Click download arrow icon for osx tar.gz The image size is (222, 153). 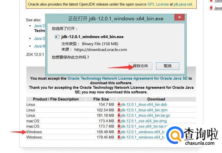pos(119,126)
